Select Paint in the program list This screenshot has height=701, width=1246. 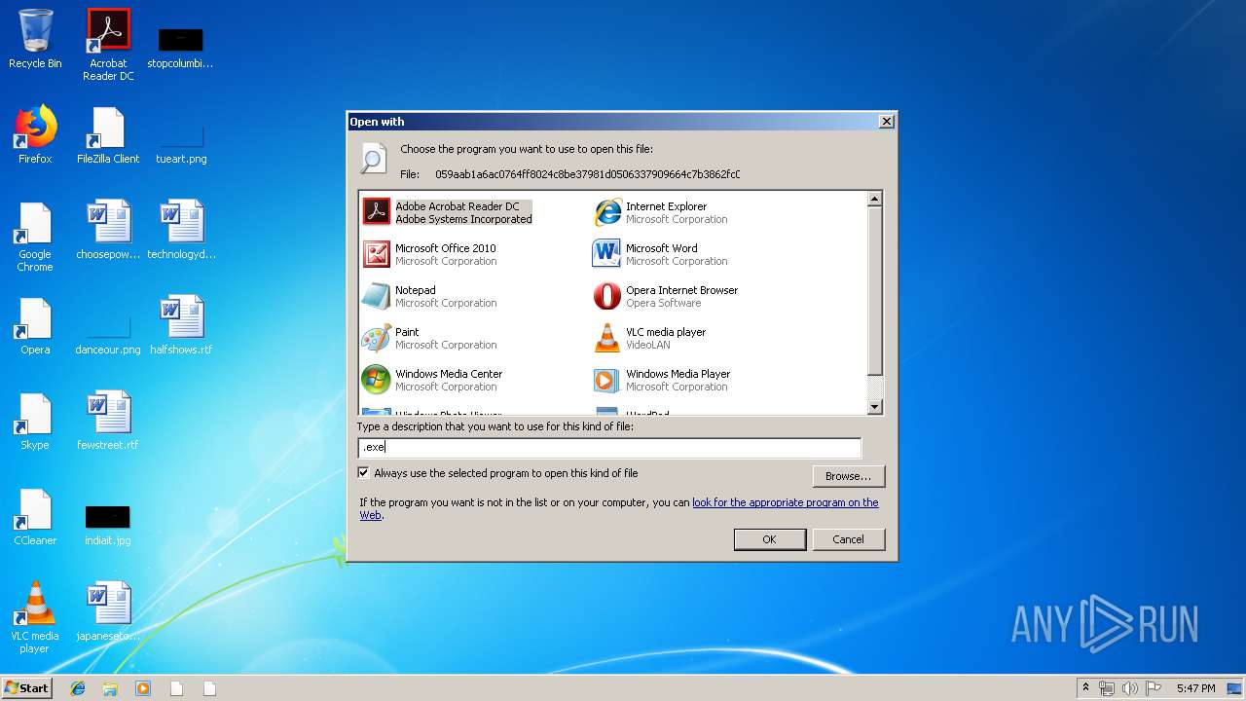pos(429,338)
